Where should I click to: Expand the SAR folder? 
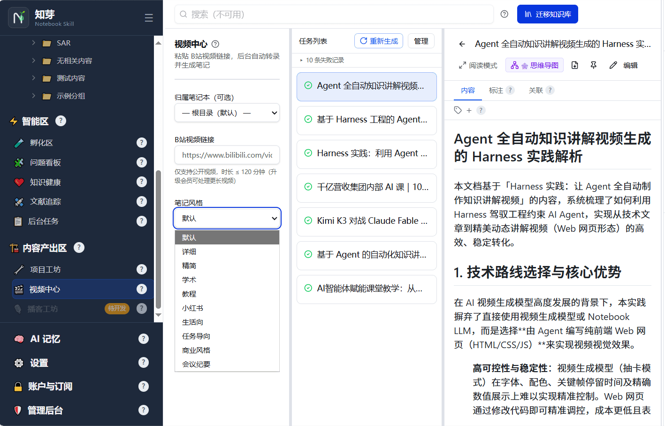(33, 43)
